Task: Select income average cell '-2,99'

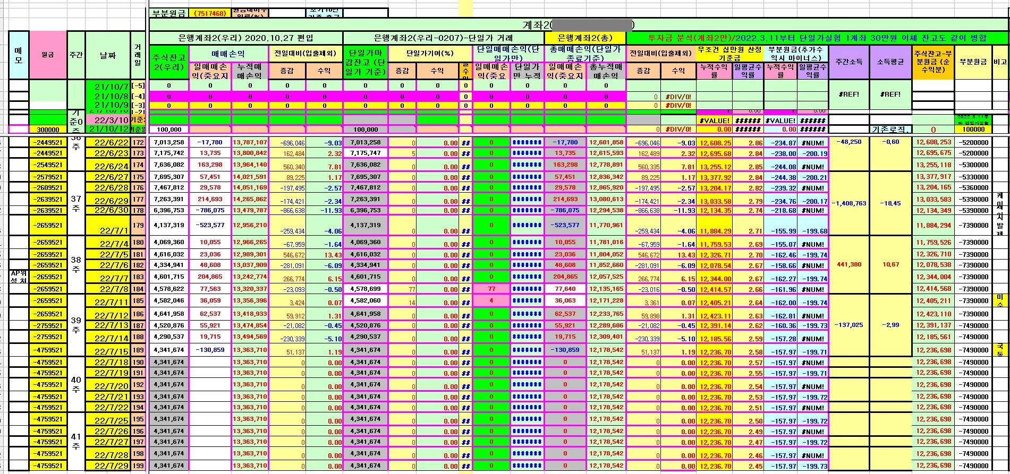Action: point(890,325)
